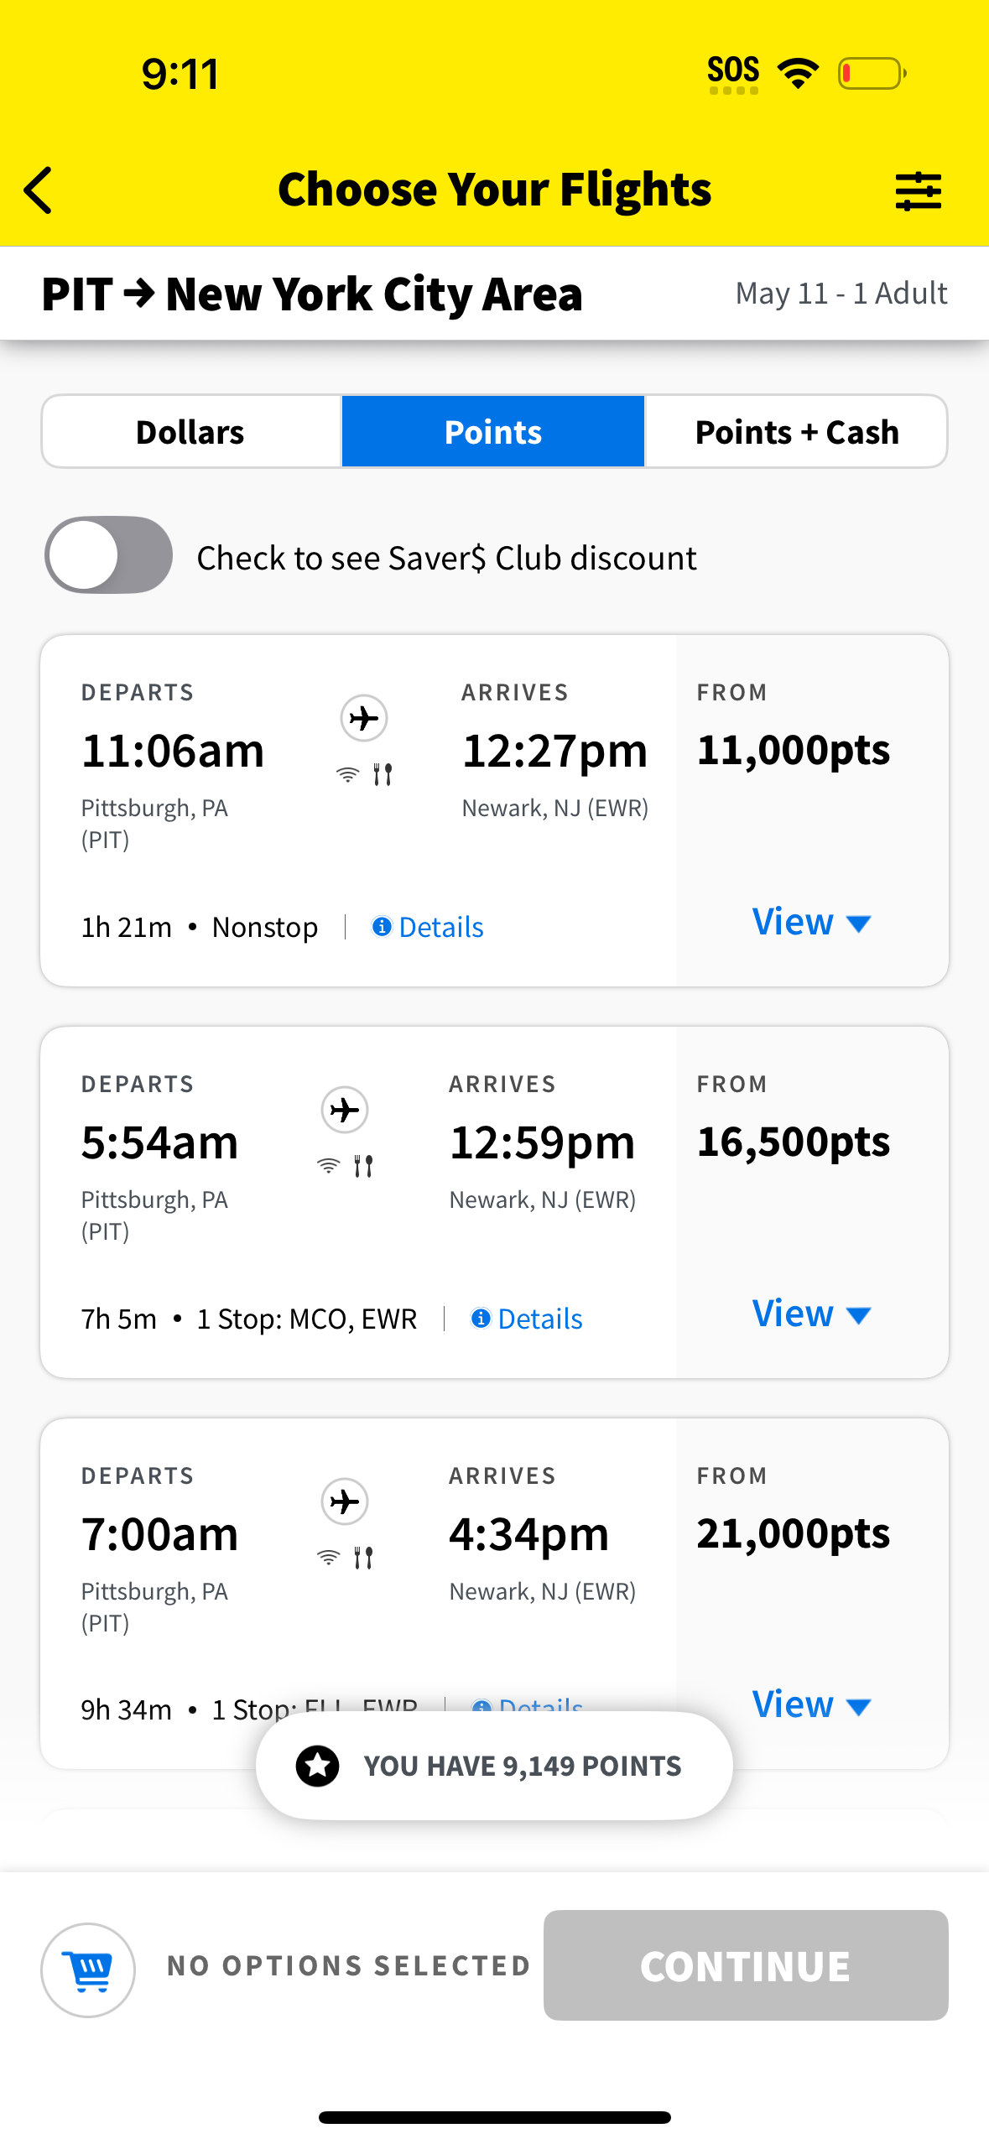The image size is (989, 2144).
Task: Tap the Wi-Fi amenity icon on 5:54am flight
Action: tap(329, 1166)
